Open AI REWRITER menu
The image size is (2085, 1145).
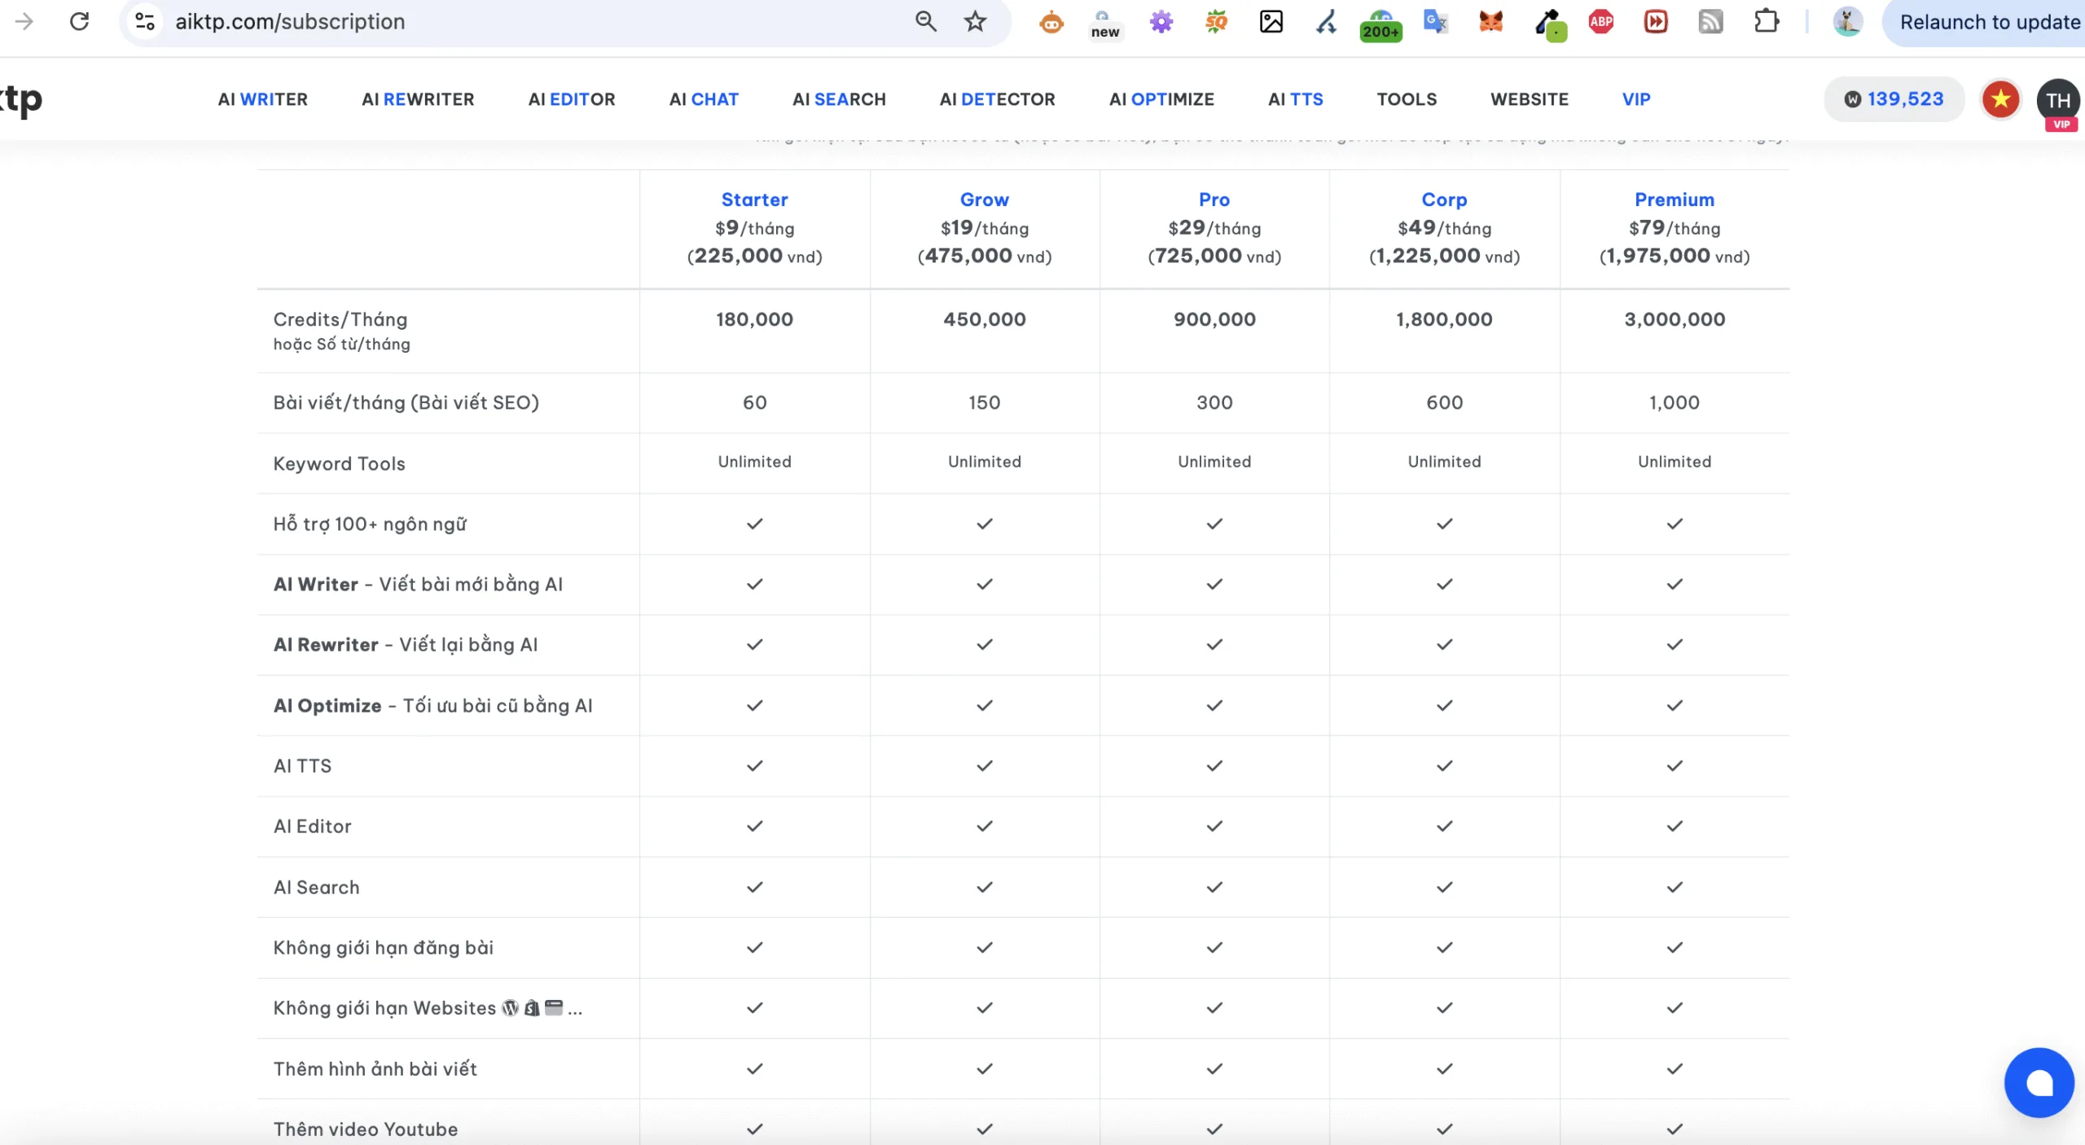[418, 99]
